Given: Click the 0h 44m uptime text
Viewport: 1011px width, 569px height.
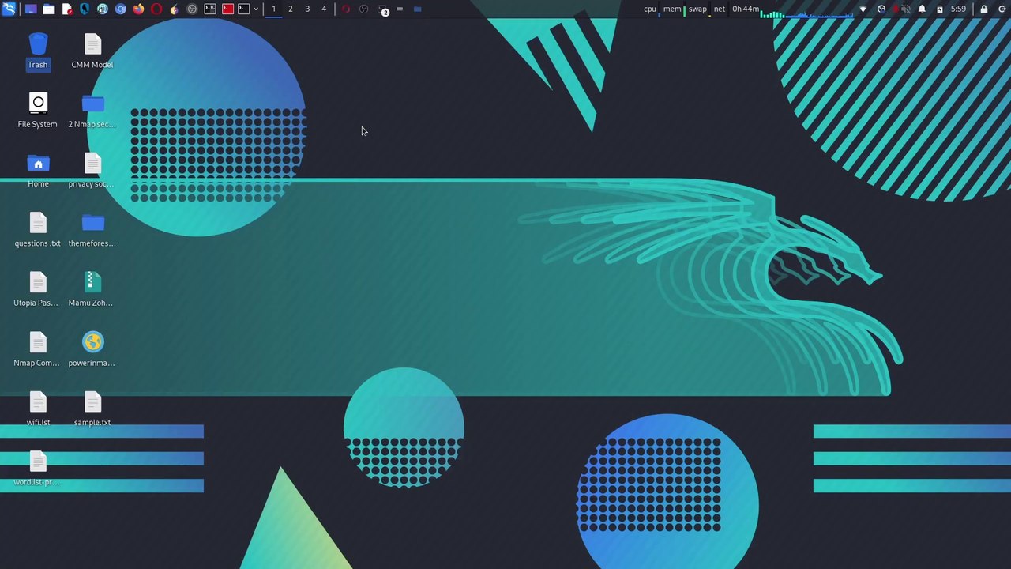Looking at the screenshot, I should (x=746, y=9).
